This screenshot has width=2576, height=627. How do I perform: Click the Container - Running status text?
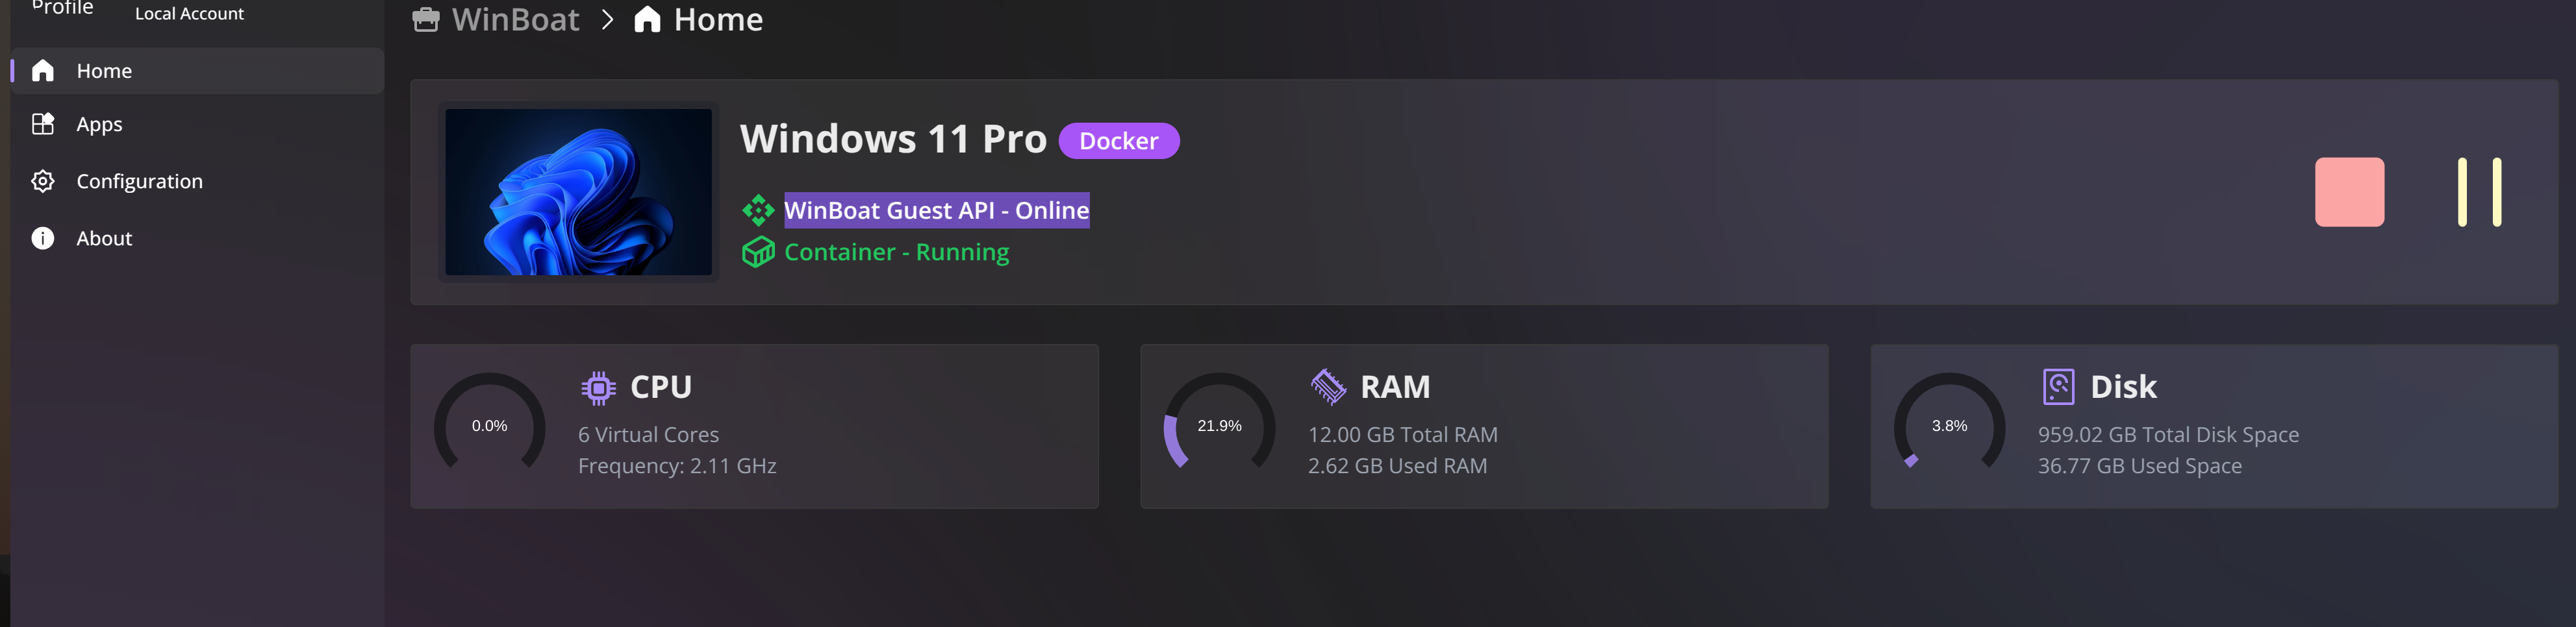tap(896, 252)
